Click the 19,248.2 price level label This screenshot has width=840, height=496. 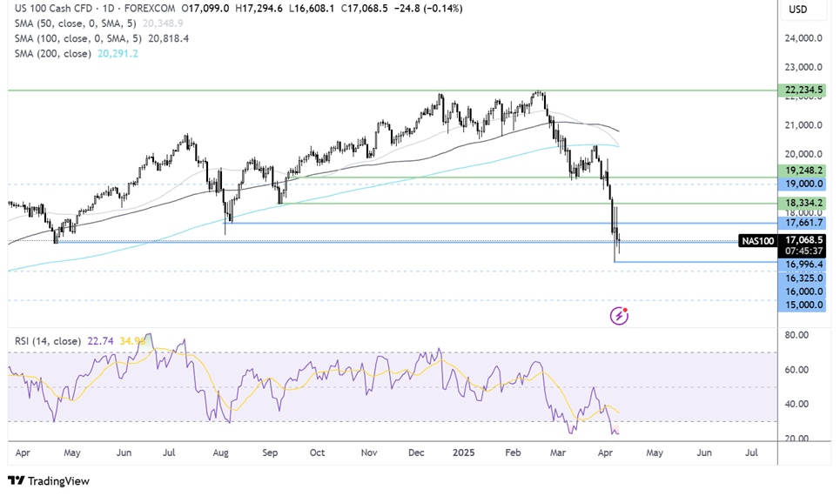[802, 171]
